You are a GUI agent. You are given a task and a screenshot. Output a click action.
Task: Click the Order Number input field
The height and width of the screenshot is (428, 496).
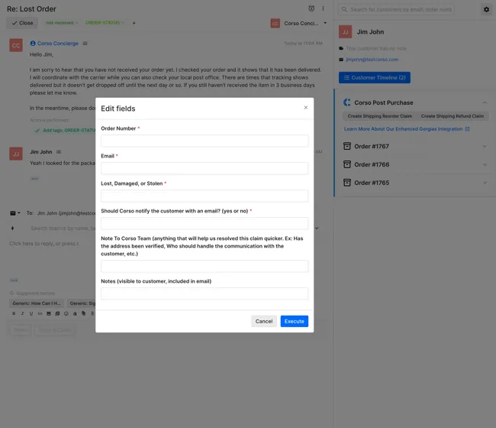coord(205,141)
